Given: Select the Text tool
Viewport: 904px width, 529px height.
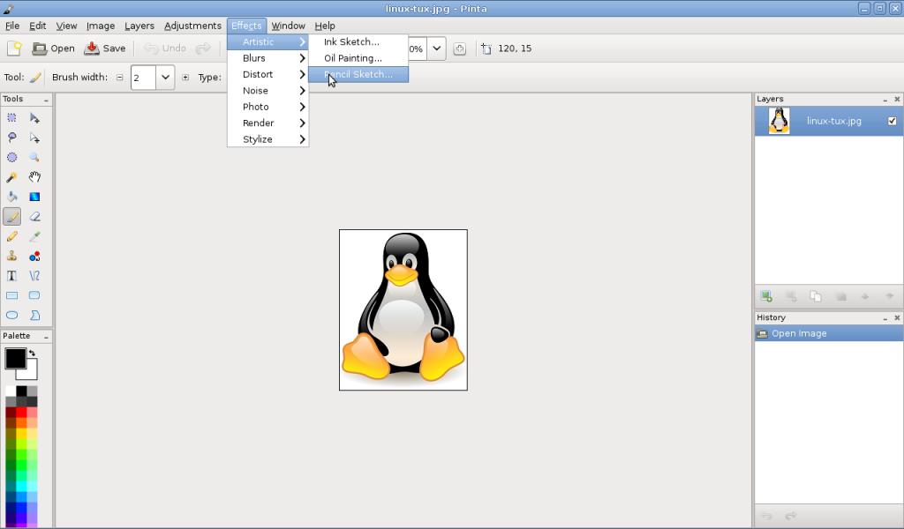Looking at the screenshot, I should click(11, 276).
